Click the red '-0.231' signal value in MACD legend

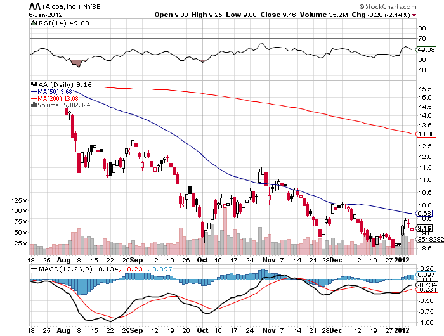(135, 269)
